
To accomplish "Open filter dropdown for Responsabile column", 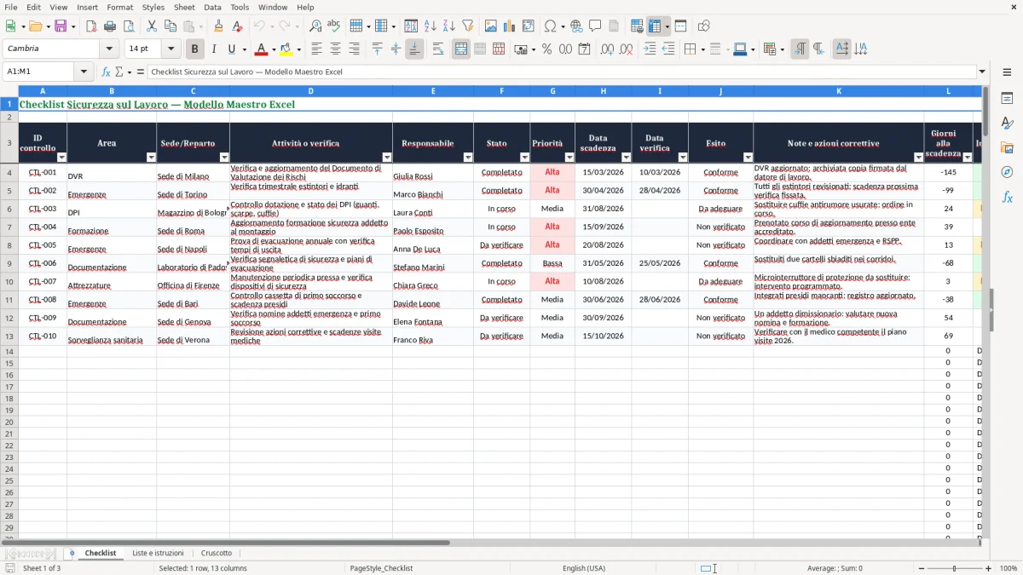I will (468, 158).
